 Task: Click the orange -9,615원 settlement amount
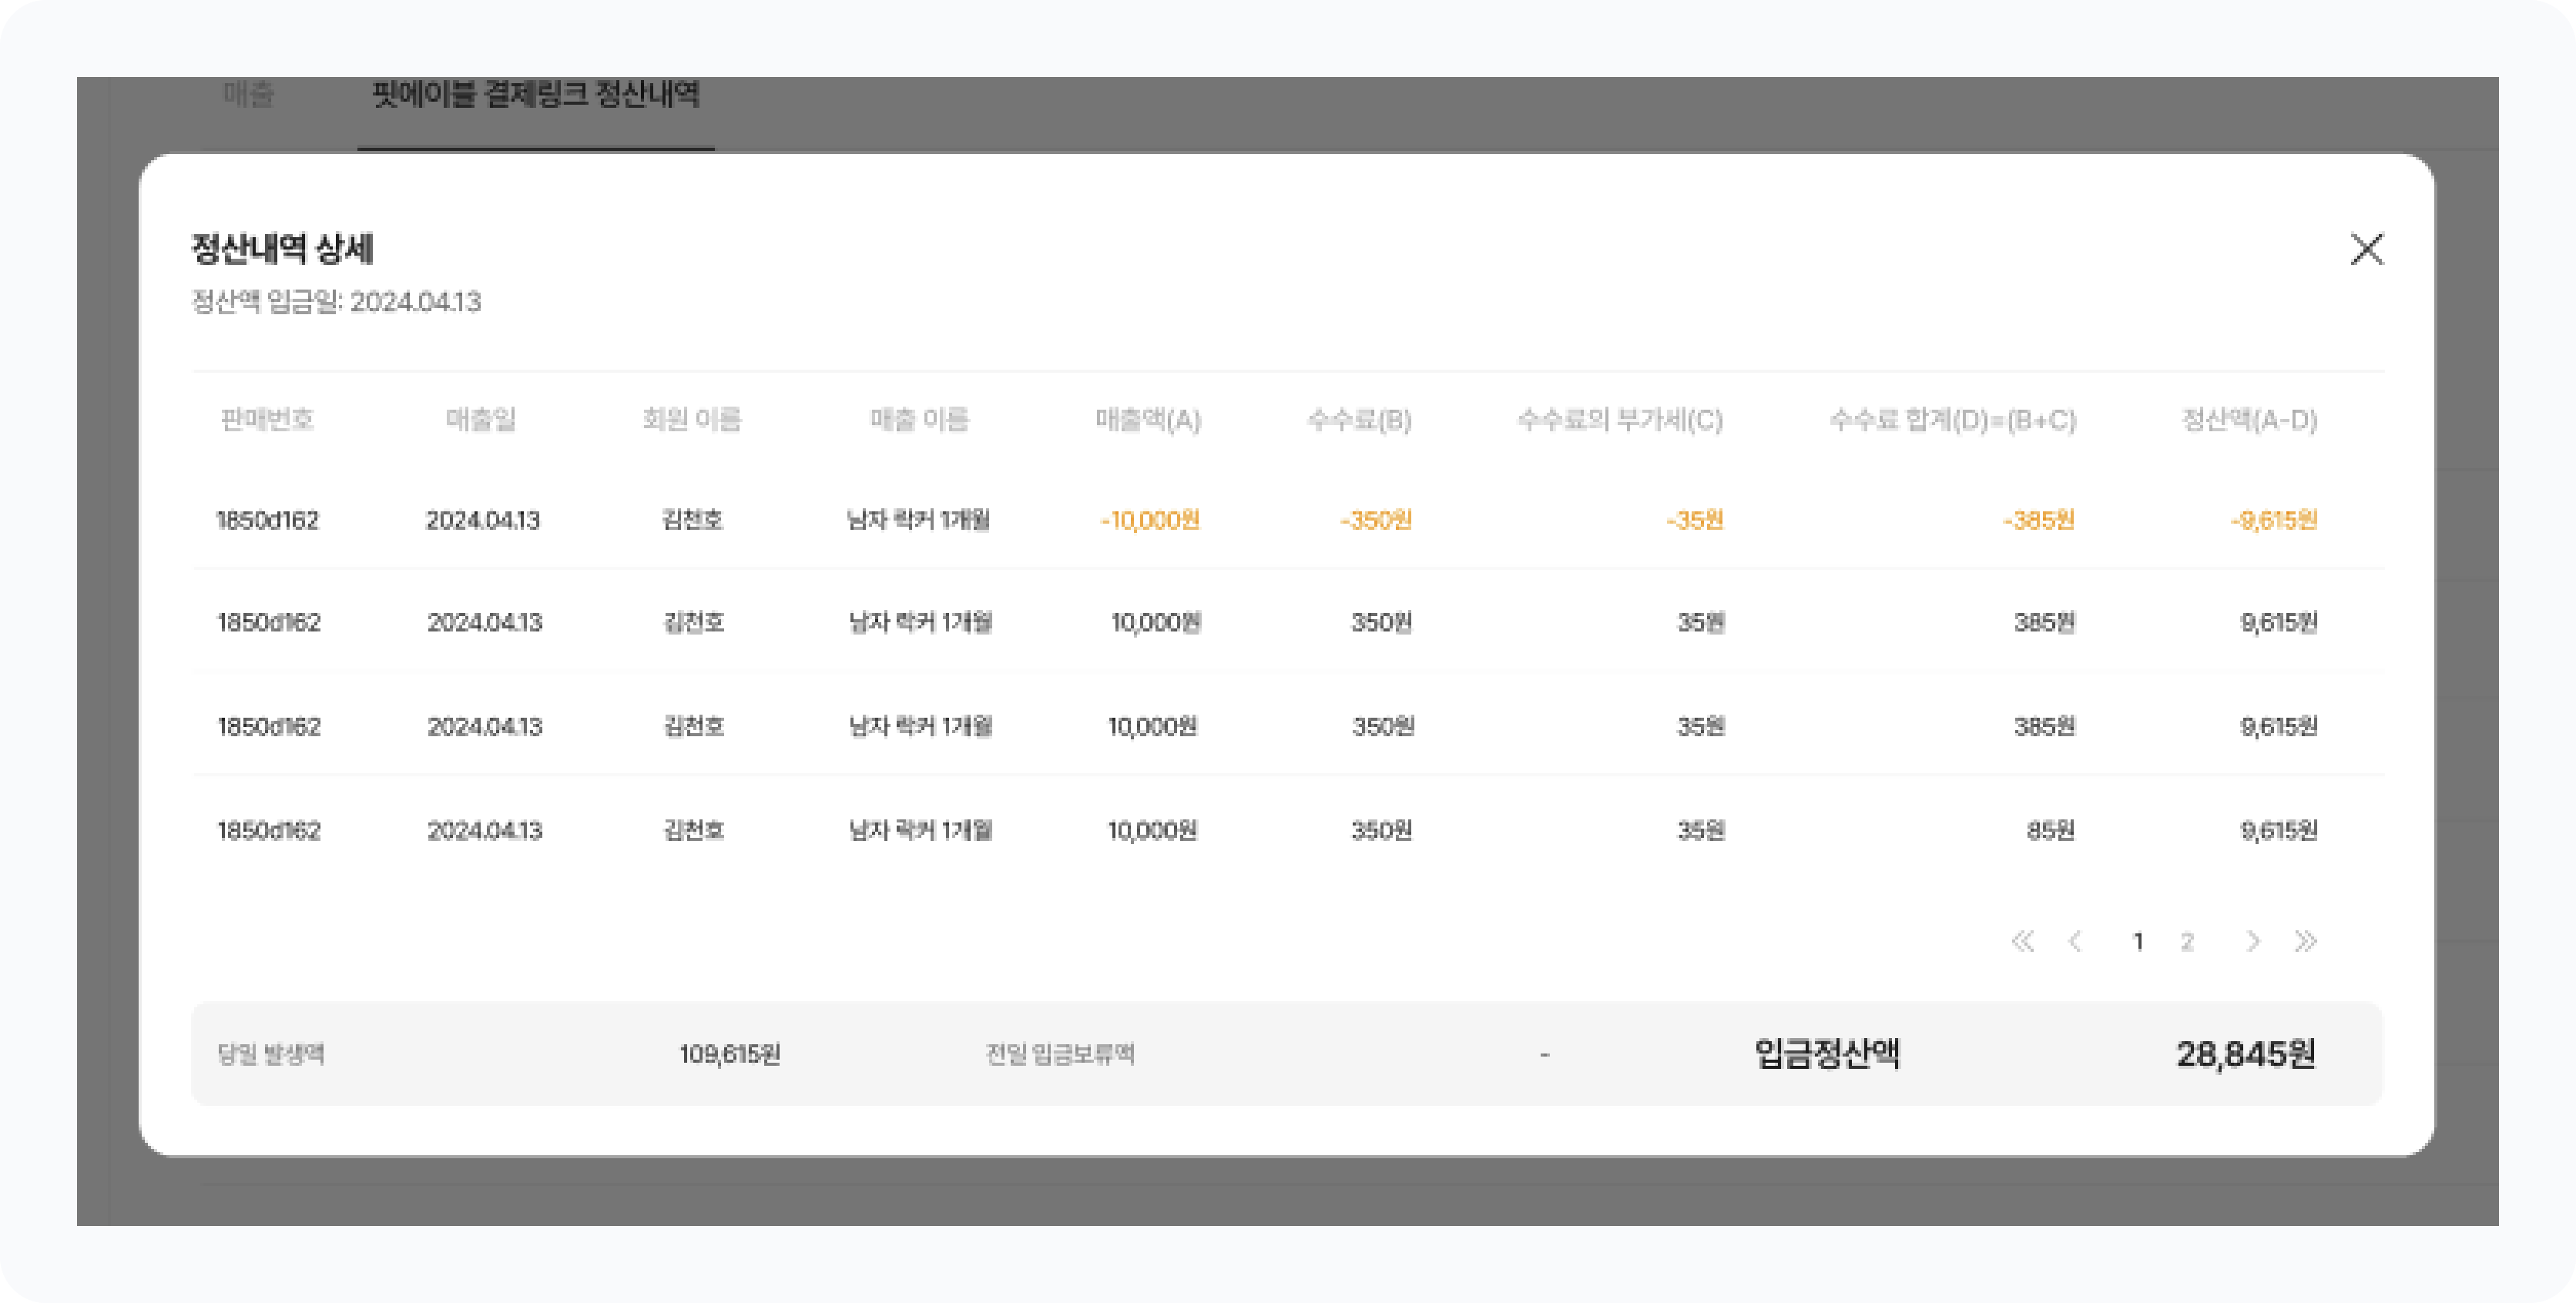[x=2273, y=520]
